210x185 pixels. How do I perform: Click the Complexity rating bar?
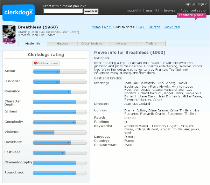tap(60, 122)
